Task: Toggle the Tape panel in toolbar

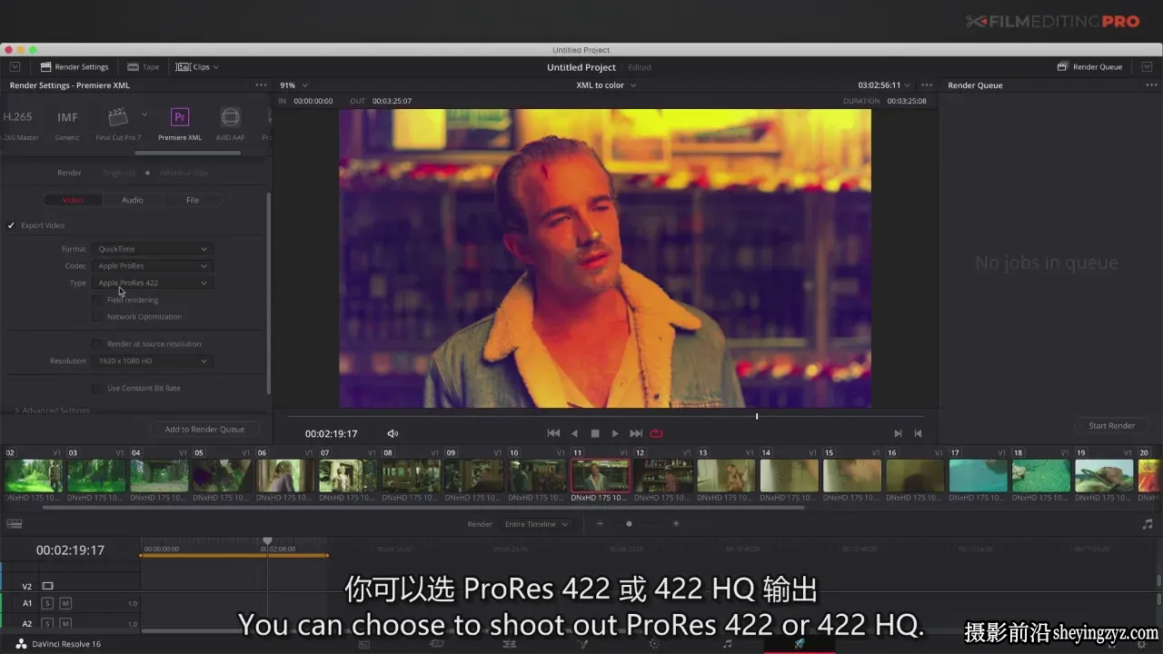Action: [144, 67]
